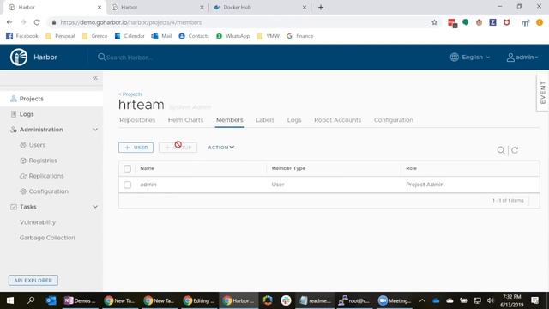Click the browser address bar URL

131,22
